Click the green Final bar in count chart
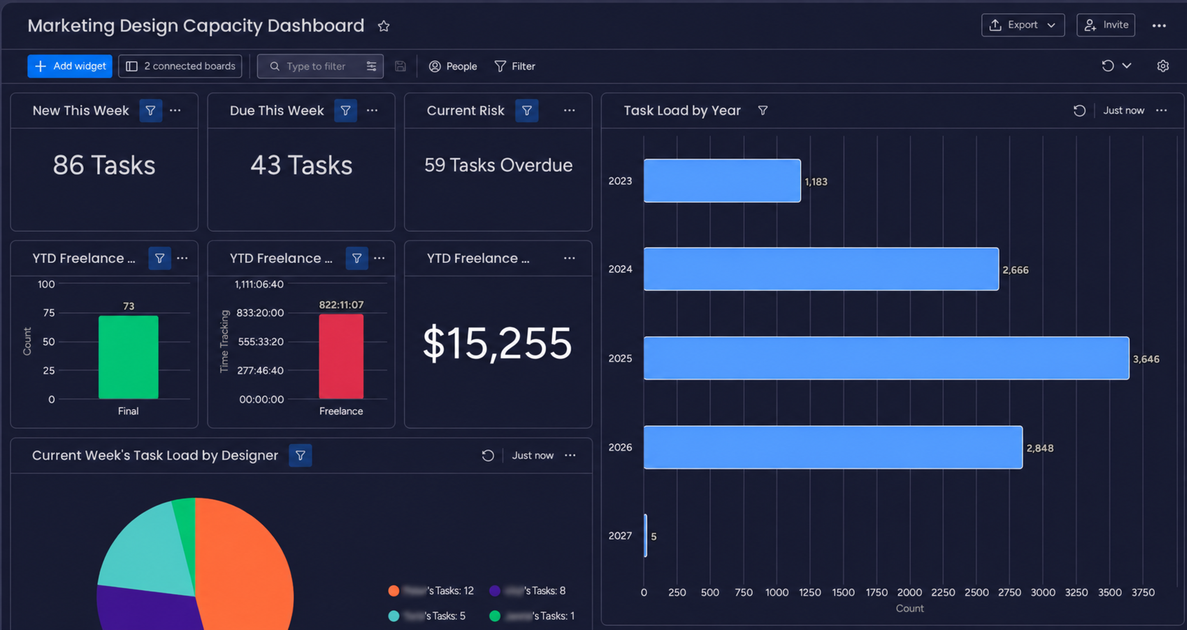The height and width of the screenshot is (630, 1187). (128, 357)
